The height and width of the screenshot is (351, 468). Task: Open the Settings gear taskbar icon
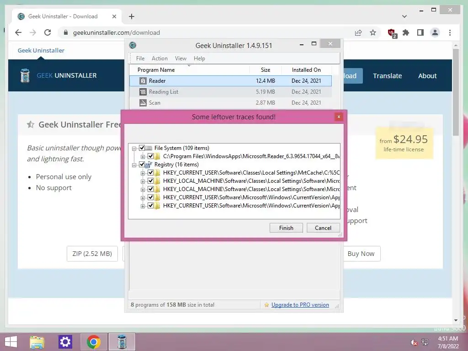click(x=65, y=342)
